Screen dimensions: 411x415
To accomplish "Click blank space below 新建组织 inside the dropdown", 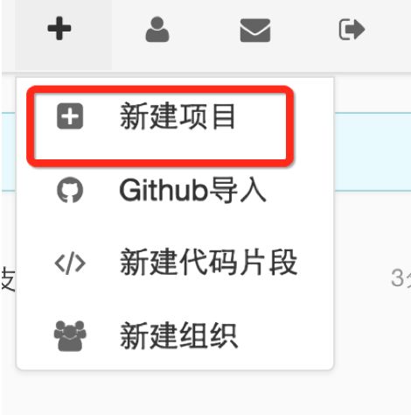I will (x=175, y=362).
